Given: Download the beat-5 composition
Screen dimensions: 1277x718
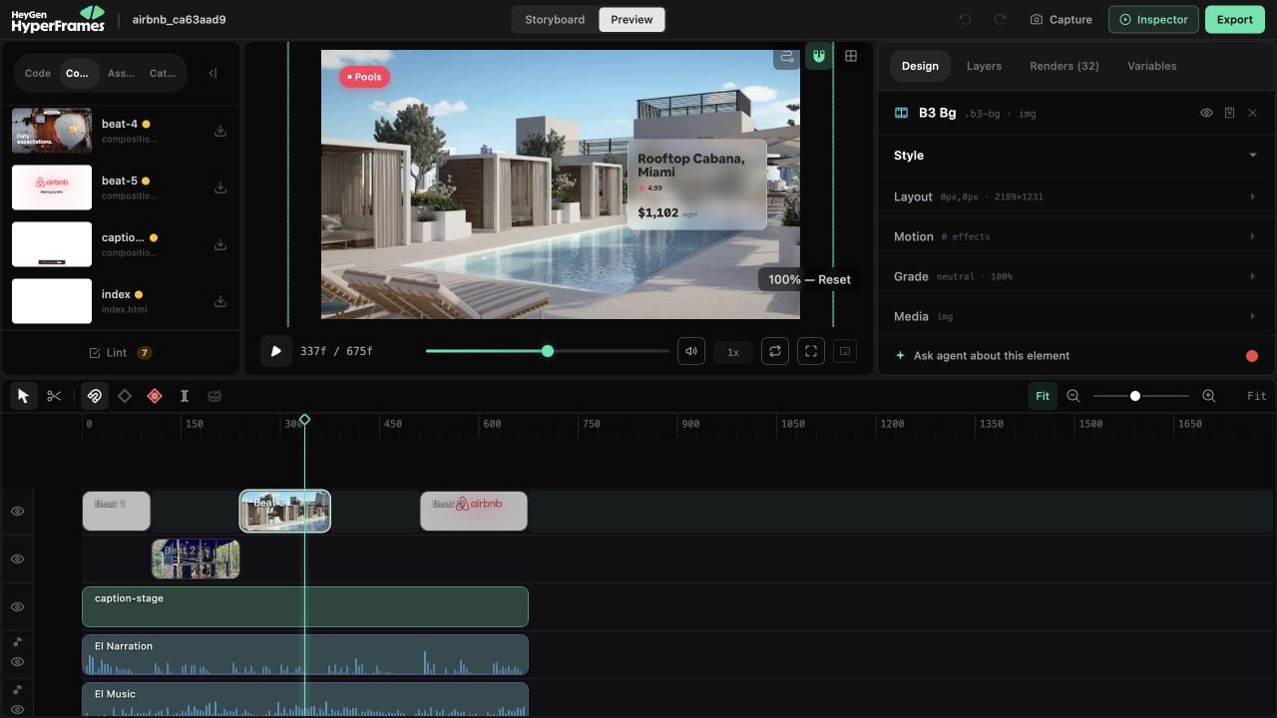Looking at the screenshot, I should click(x=220, y=187).
